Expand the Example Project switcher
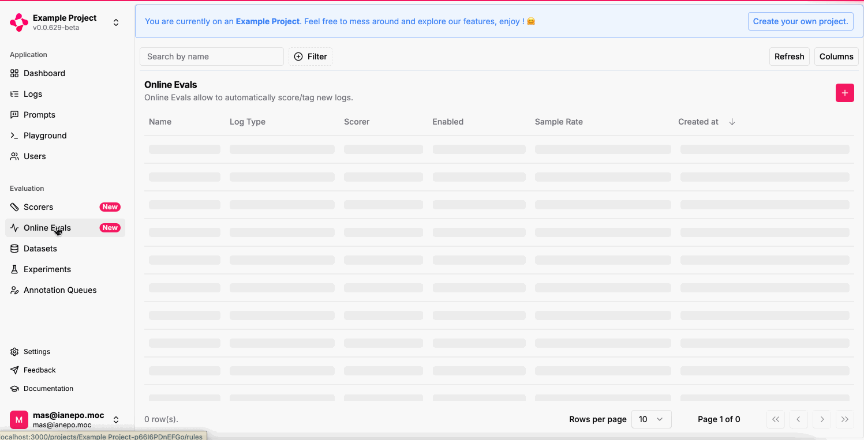Image resolution: width=864 pixels, height=440 pixels. (116, 22)
